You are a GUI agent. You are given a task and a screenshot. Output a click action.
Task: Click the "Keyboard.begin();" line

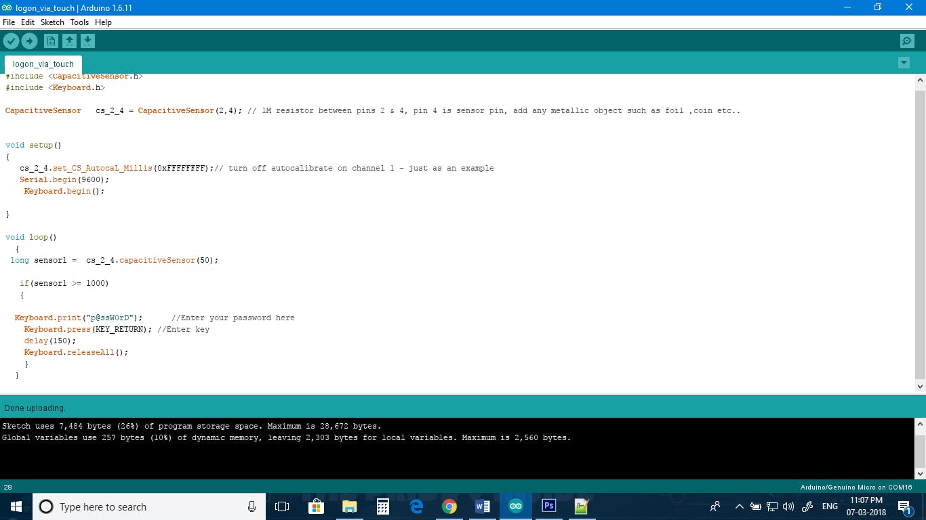[64, 191]
